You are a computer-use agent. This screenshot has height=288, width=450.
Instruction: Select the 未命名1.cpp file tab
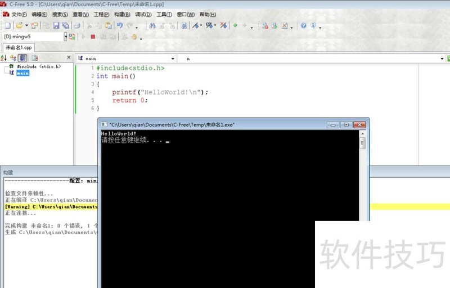pyautogui.click(x=19, y=47)
